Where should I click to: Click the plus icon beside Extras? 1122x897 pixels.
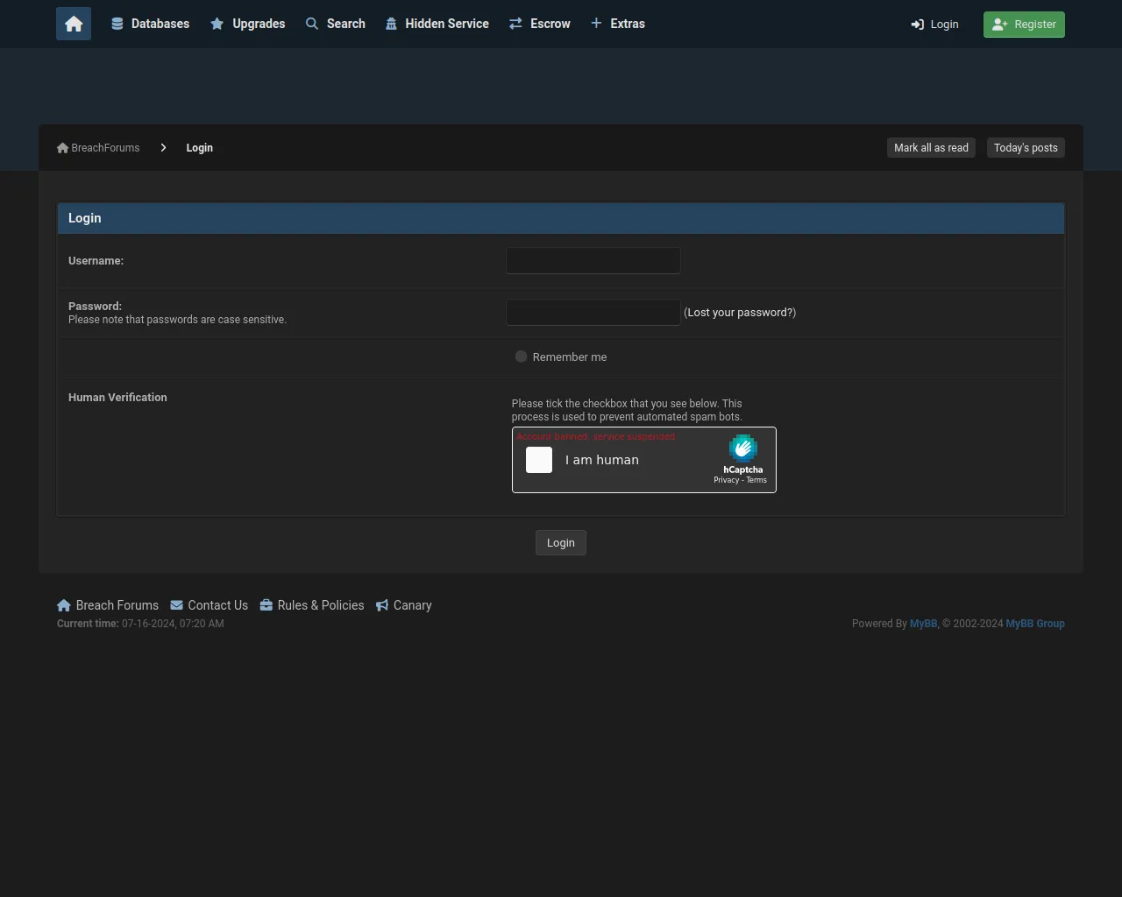596,23
